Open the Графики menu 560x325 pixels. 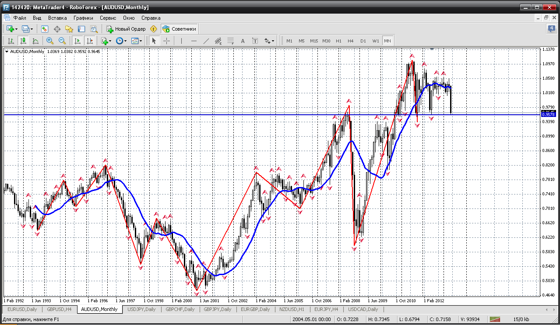click(83, 18)
